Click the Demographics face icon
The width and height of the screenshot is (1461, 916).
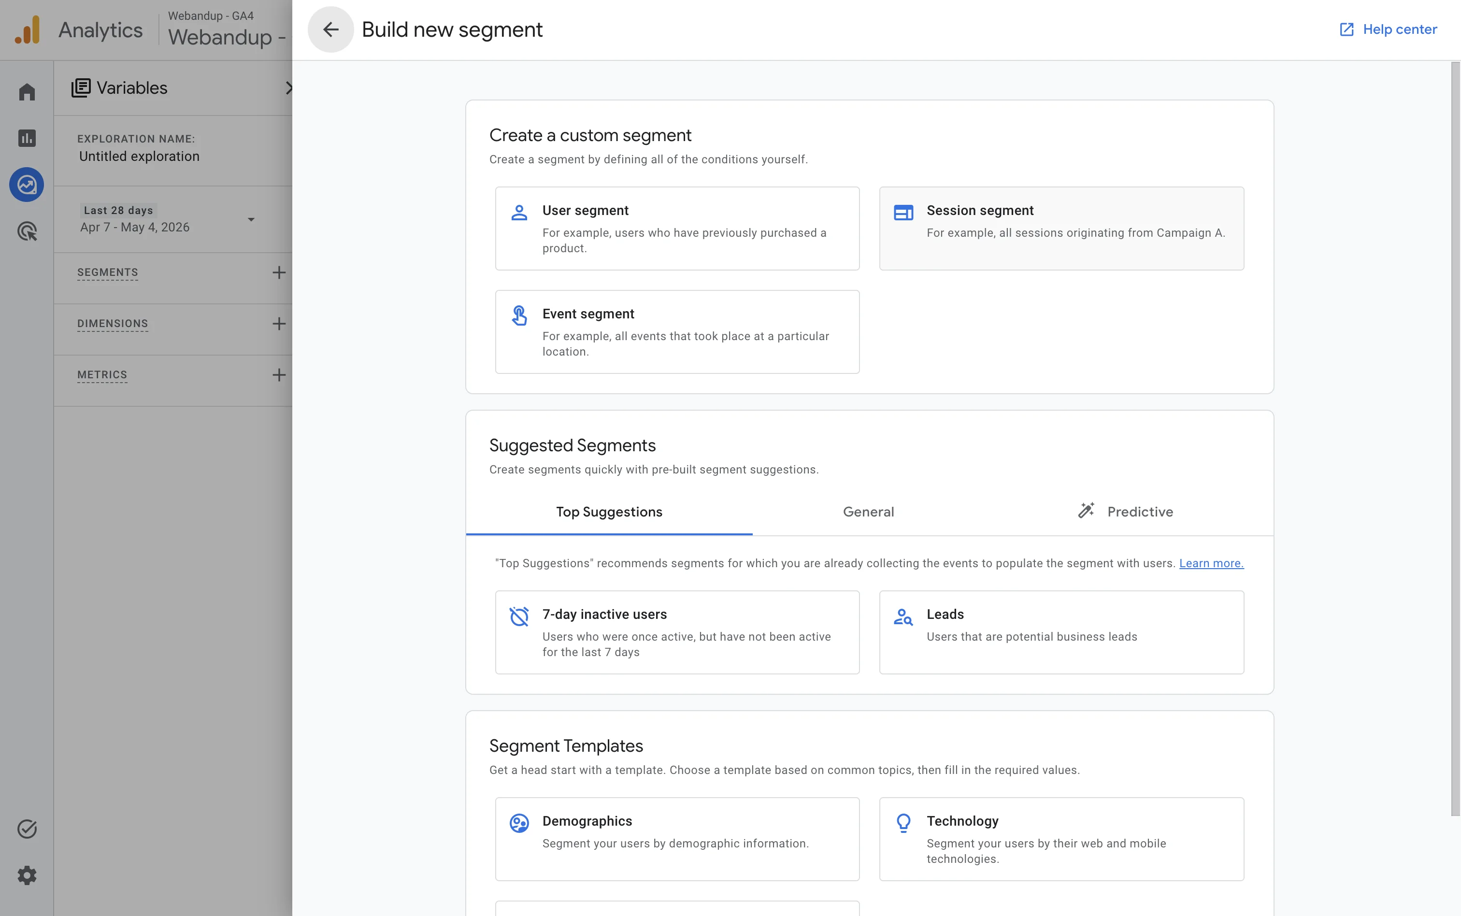pos(519,823)
